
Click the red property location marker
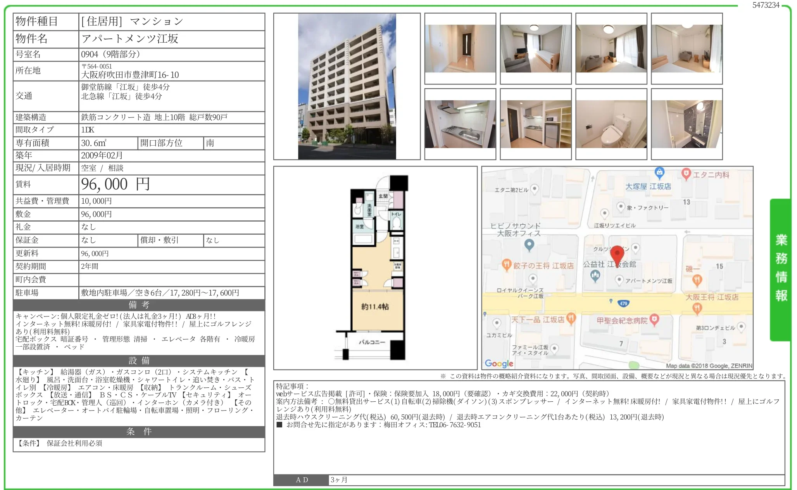click(618, 253)
